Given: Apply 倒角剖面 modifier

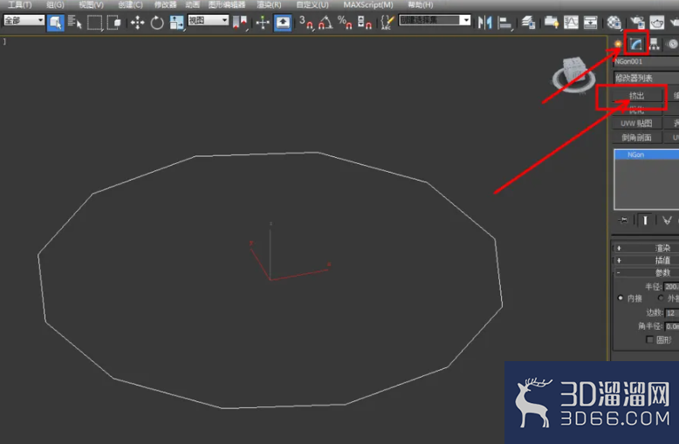Looking at the screenshot, I should (636, 138).
